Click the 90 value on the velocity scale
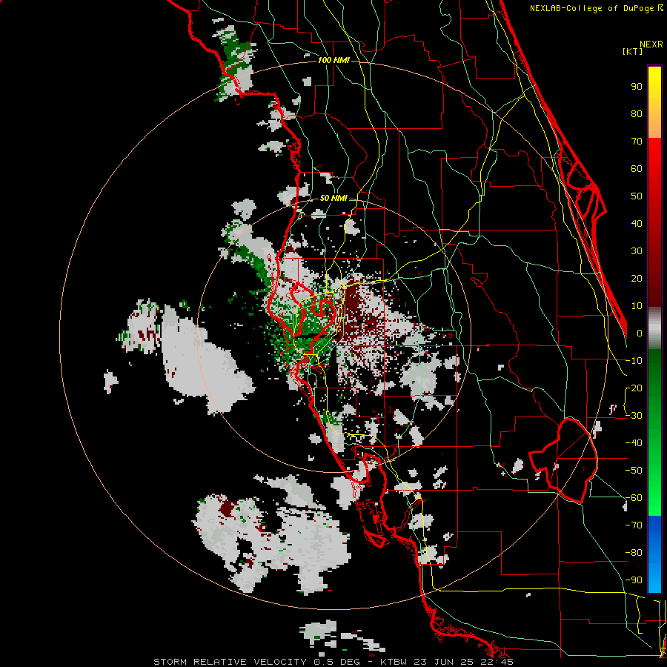This screenshot has width=667, height=667. [x=637, y=87]
